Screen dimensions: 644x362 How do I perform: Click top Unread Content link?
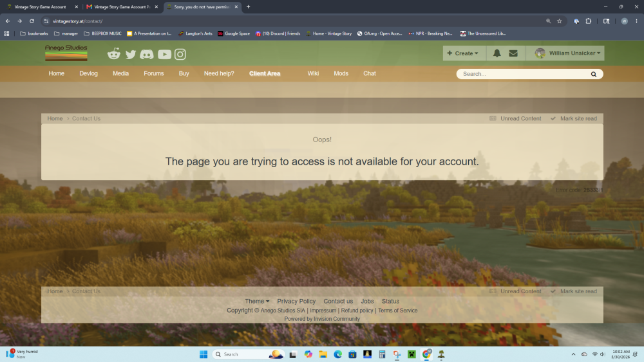[515, 118]
